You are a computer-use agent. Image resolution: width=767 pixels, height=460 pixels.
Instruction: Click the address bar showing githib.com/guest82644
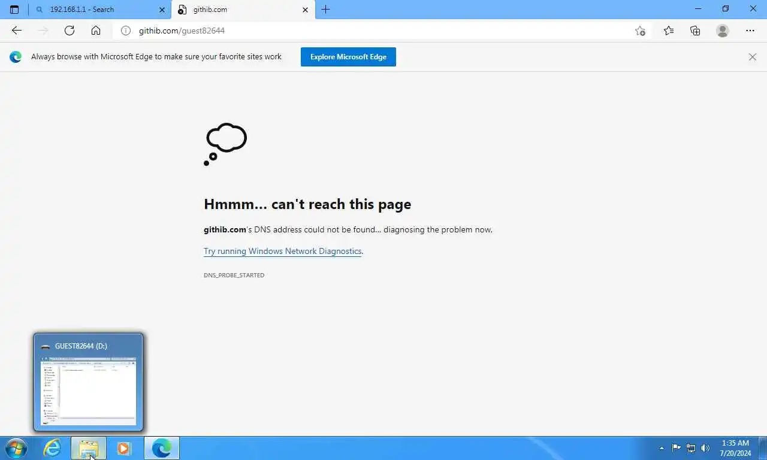(383, 31)
